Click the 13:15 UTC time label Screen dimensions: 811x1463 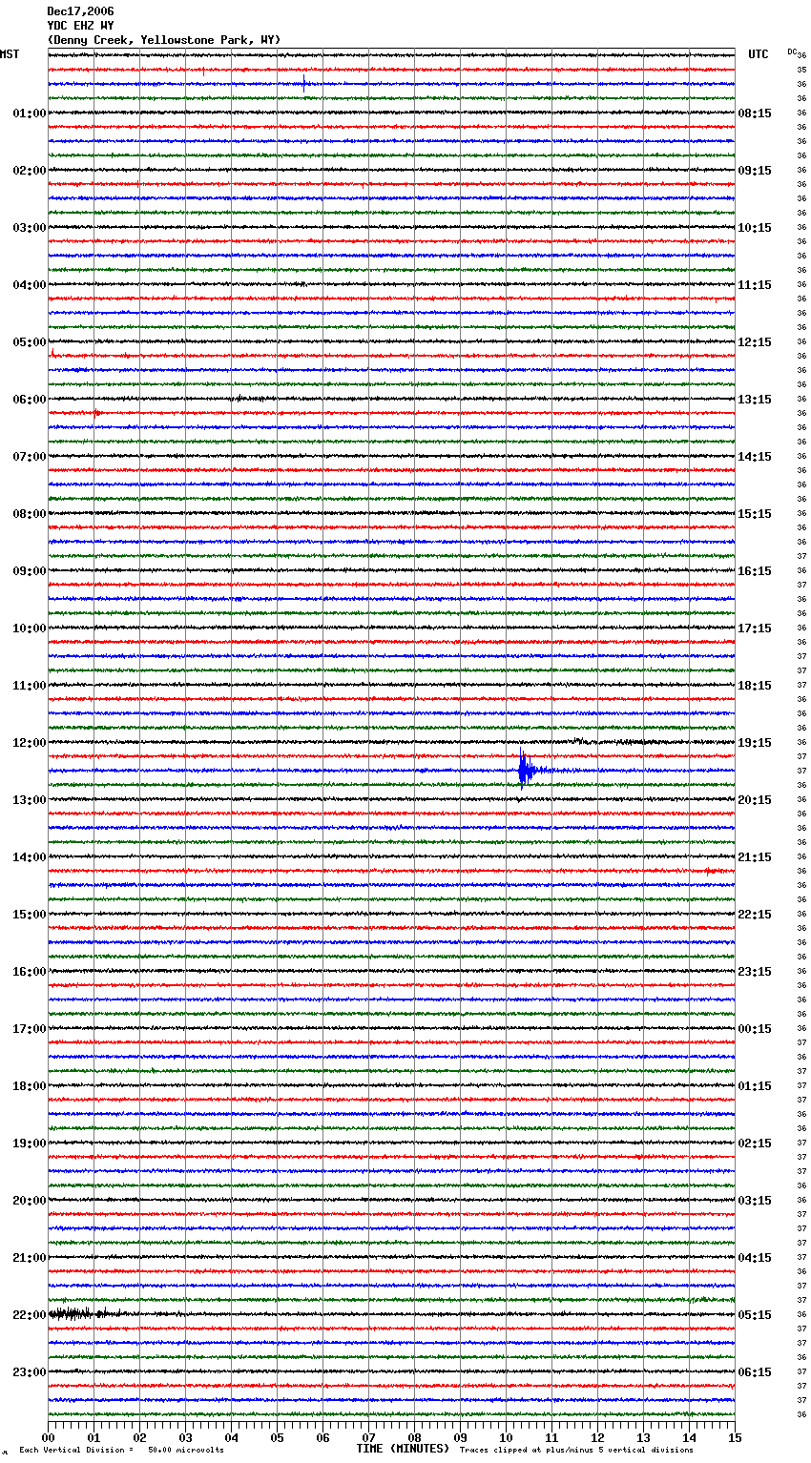click(755, 400)
